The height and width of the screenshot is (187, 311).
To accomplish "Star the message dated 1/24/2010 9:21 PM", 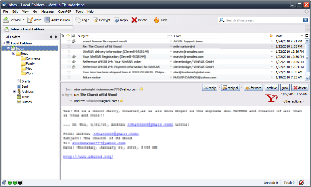I will 69,41.
